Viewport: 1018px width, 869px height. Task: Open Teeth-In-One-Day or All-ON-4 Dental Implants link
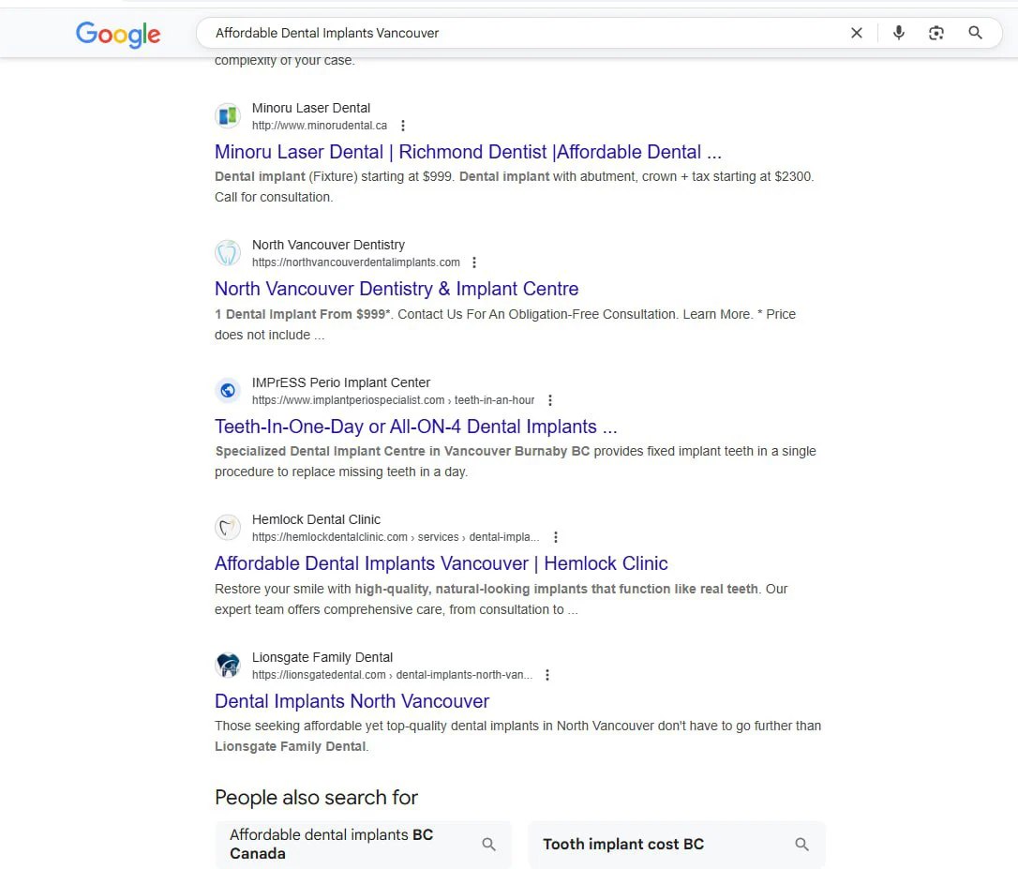click(x=415, y=427)
